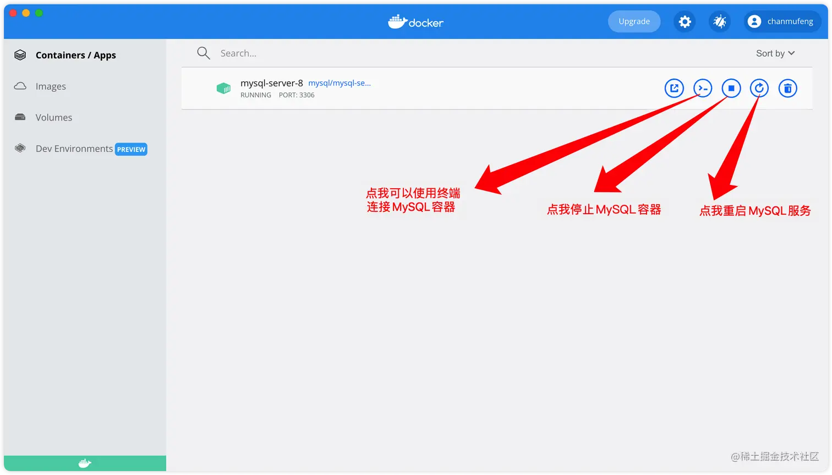This screenshot has height=475, width=832.
Task: Open CLI terminal for mysql-server-8
Action: coord(703,88)
